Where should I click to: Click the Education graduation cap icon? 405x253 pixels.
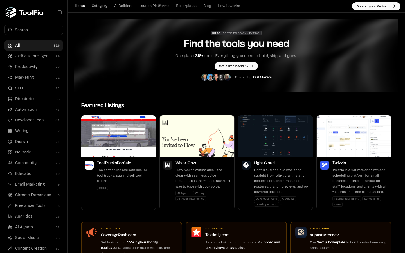10,174
